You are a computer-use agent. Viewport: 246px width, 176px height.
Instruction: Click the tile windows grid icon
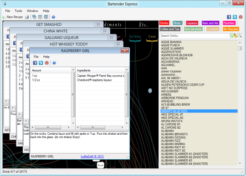click(46, 17)
